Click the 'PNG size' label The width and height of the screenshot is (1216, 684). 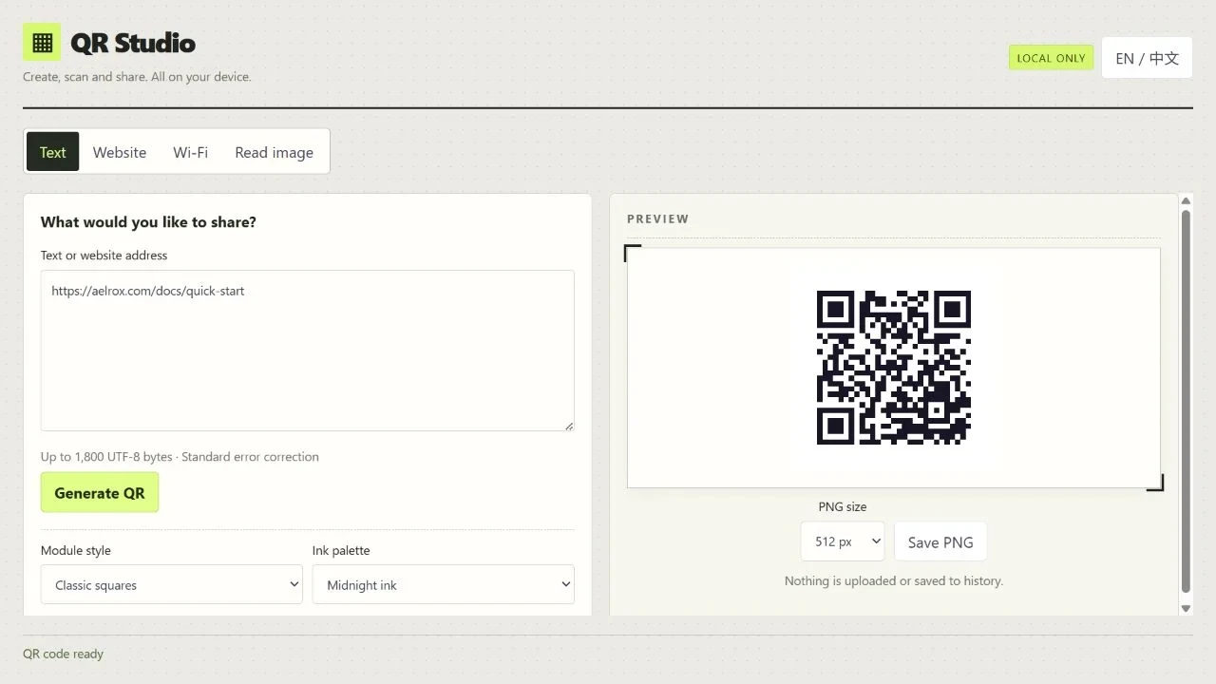pos(843,506)
